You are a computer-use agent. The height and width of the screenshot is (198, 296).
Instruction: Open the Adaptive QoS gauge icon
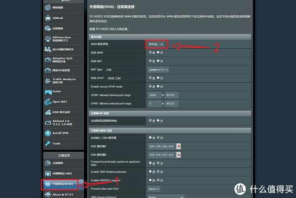click(48, 60)
